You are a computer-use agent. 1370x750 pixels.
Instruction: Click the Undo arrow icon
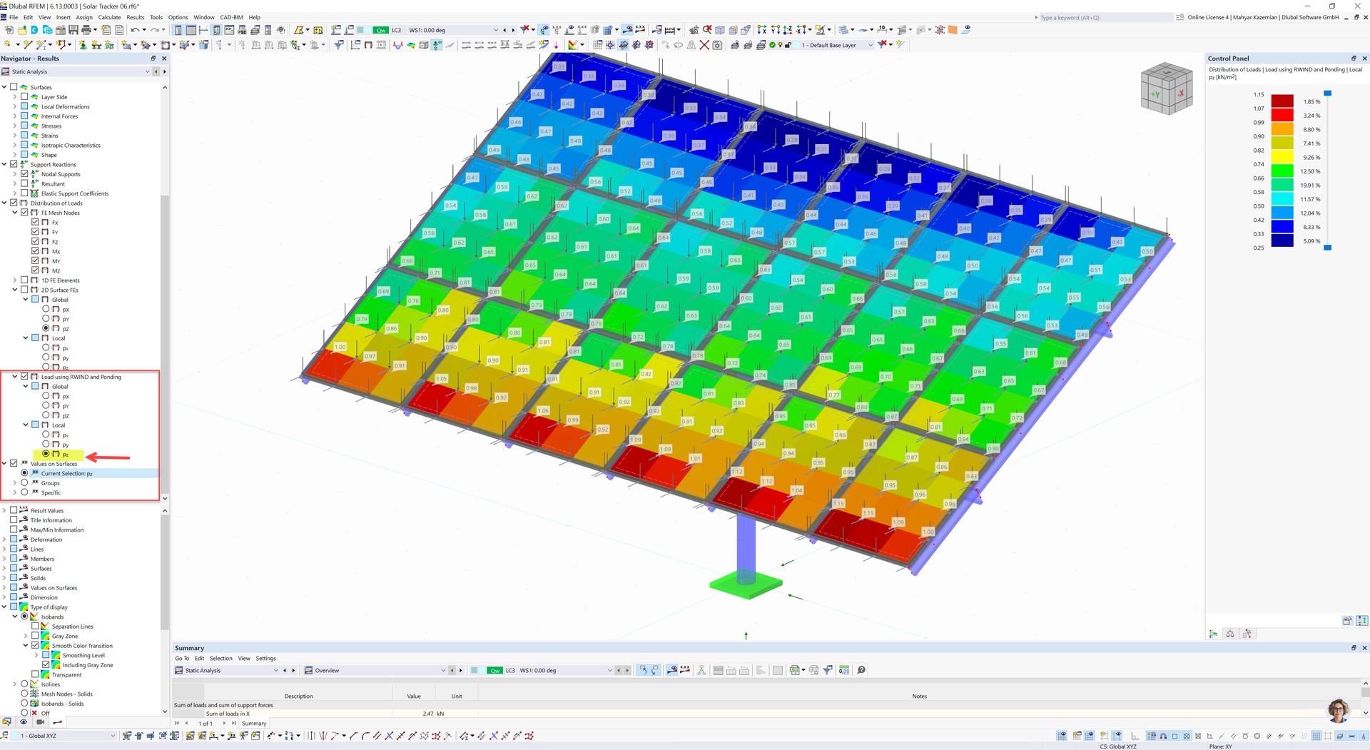pyautogui.click(x=134, y=30)
